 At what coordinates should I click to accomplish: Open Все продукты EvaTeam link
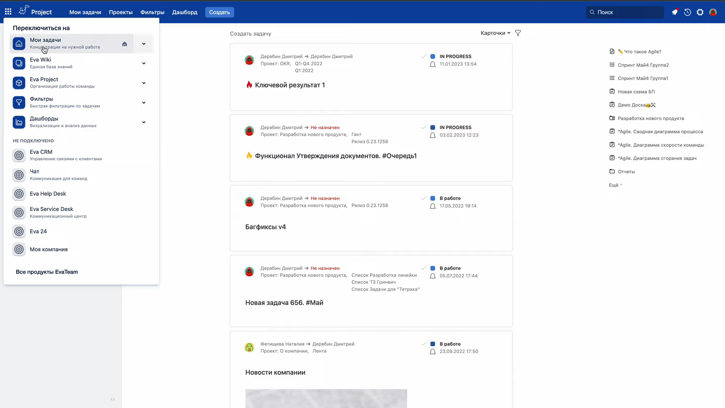47,272
